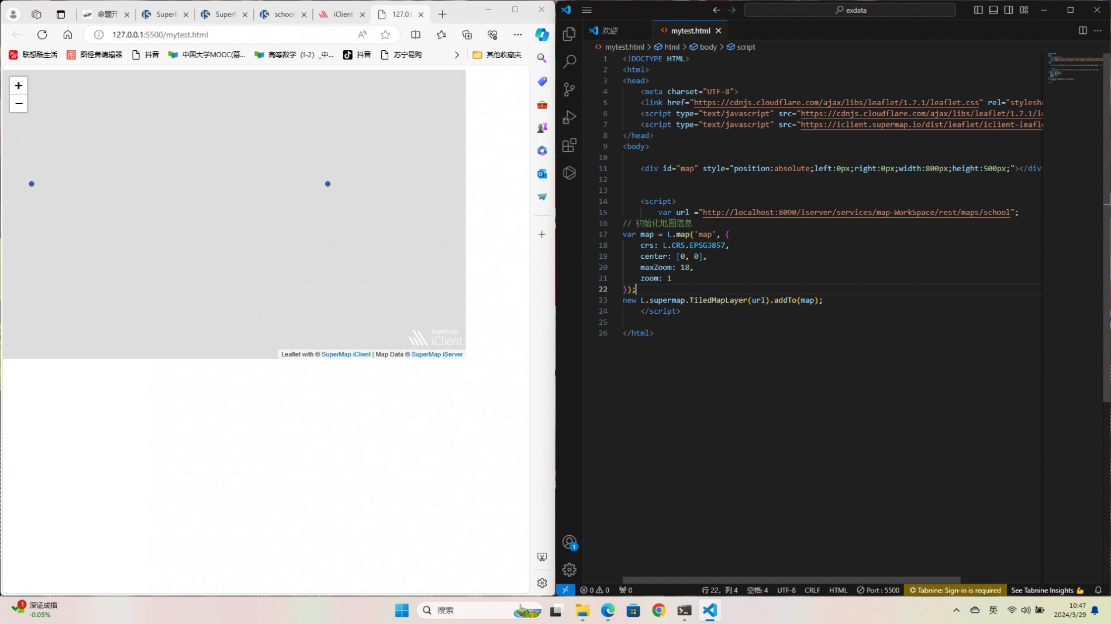The image size is (1111, 624).
Task: Go forward in VS Code navigation history
Action: coord(732,10)
